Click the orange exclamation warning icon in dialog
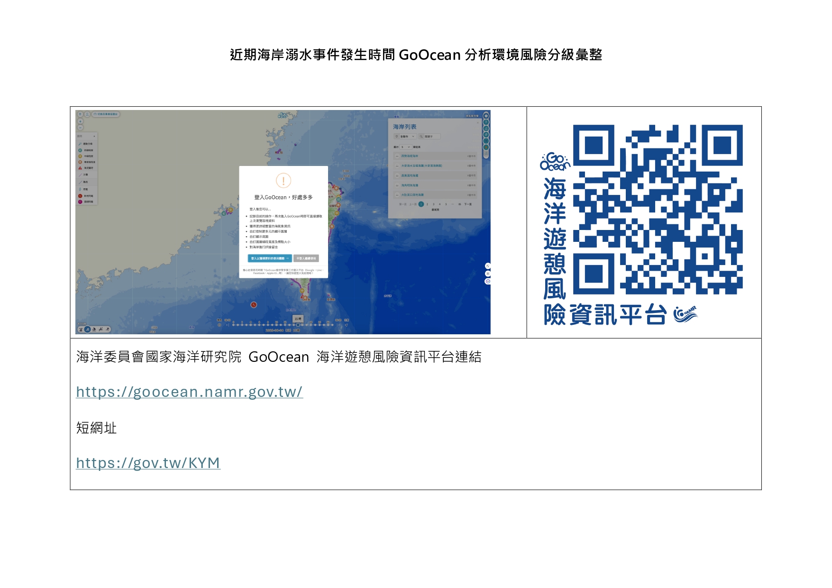Screen dimensions: 832x588 tap(283, 181)
